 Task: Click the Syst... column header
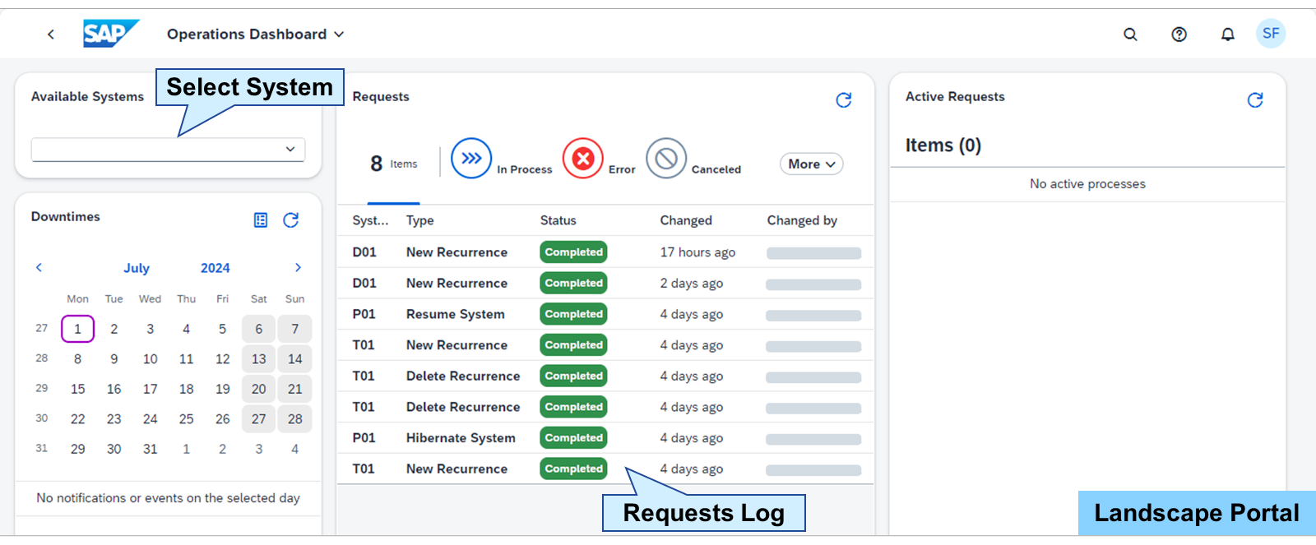(370, 220)
